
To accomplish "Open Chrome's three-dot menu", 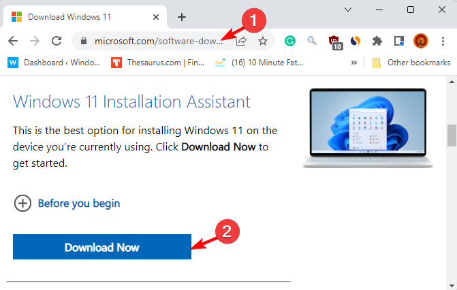I will [x=443, y=41].
